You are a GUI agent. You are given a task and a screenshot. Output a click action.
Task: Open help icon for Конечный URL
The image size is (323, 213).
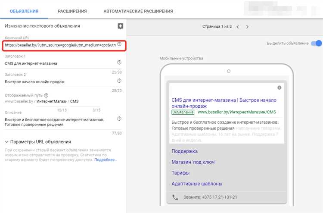coord(119,44)
